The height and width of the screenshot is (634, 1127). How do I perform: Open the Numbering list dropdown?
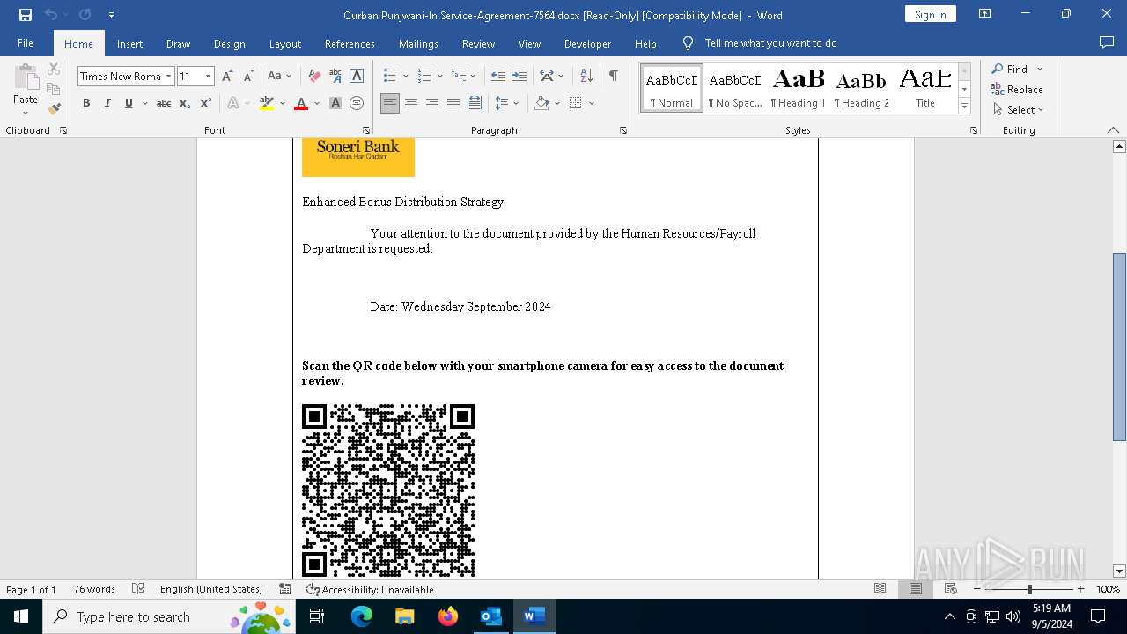(439, 77)
